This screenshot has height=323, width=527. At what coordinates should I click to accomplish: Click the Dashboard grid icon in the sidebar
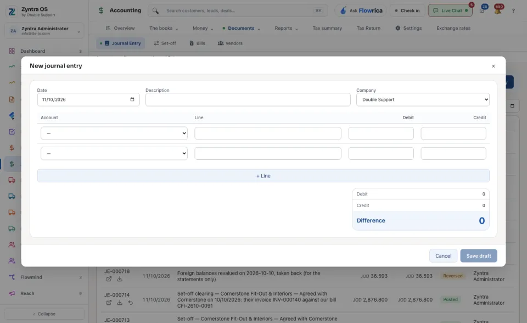[12, 51]
